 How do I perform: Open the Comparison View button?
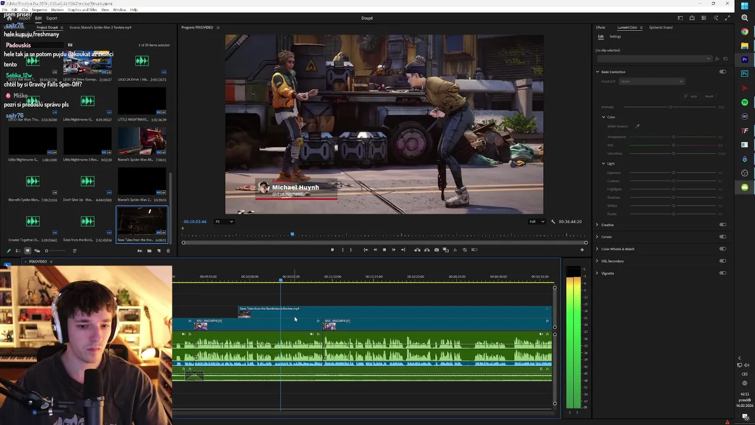(x=446, y=250)
